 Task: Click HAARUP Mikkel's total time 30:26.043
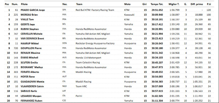[x=157, y=43]
